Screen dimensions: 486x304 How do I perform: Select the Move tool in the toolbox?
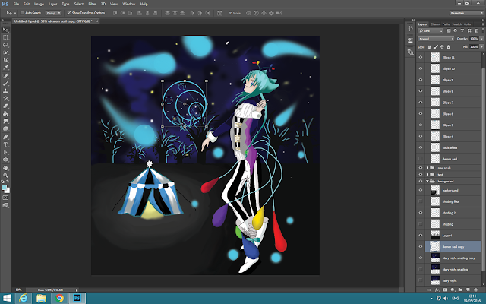click(x=5, y=30)
